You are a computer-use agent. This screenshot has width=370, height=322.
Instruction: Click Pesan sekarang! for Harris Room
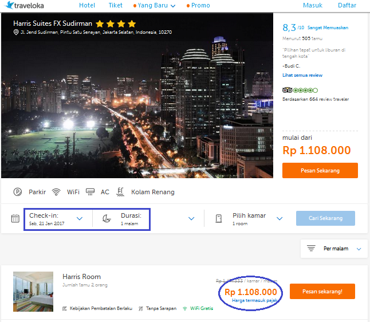tap(322, 291)
